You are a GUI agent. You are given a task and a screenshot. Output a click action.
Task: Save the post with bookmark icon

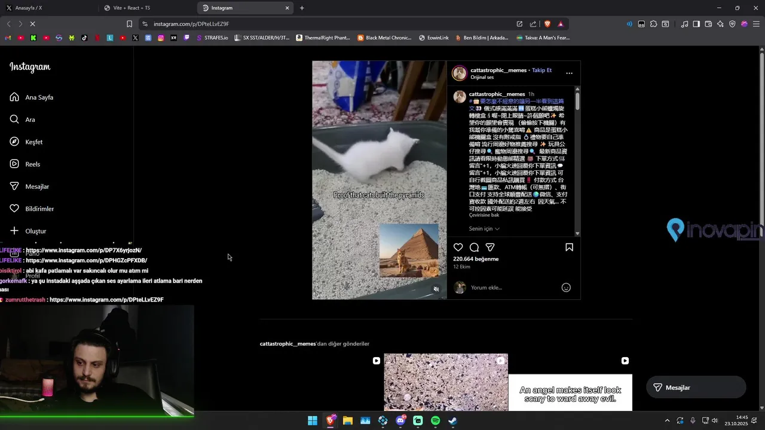pyautogui.click(x=569, y=247)
